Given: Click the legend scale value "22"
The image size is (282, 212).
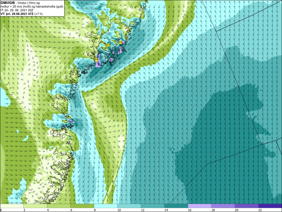Looking at the screenshot, I should 260,210.
